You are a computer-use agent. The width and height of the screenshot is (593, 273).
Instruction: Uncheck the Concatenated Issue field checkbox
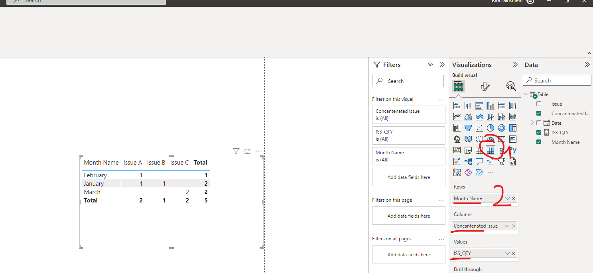pyautogui.click(x=539, y=113)
